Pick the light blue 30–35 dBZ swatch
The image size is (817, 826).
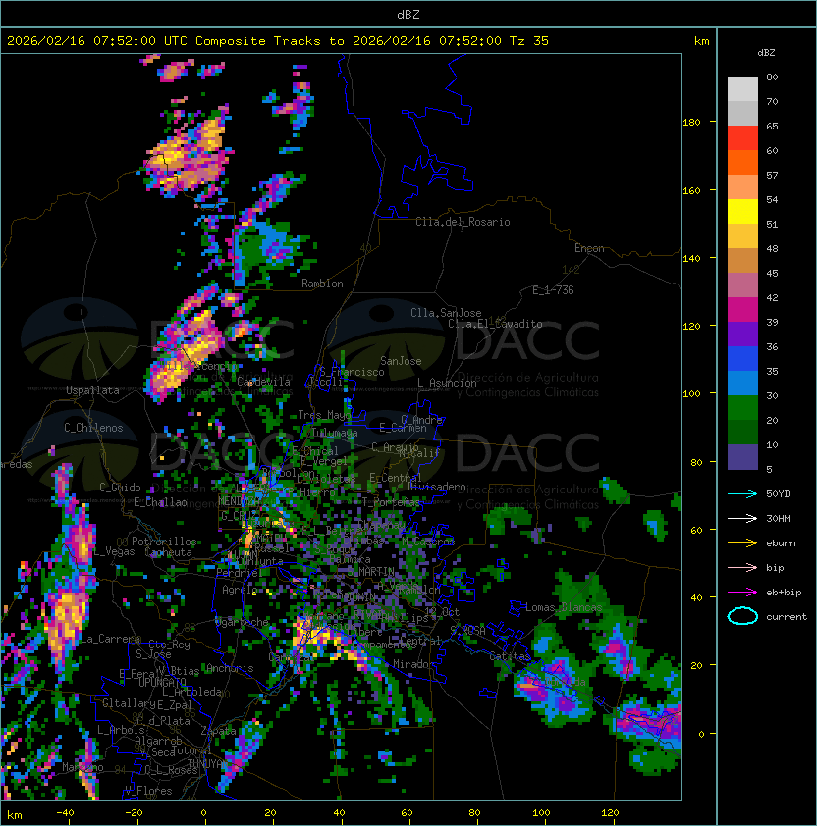click(x=742, y=383)
